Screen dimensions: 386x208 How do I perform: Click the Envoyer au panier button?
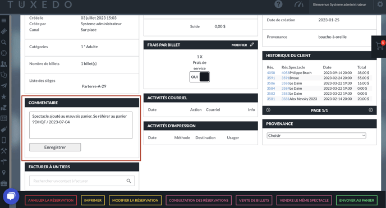tap(357, 200)
